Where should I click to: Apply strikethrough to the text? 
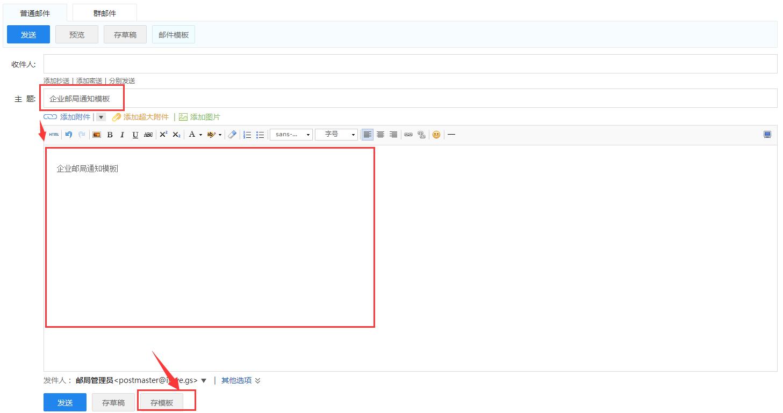[x=148, y=135]
